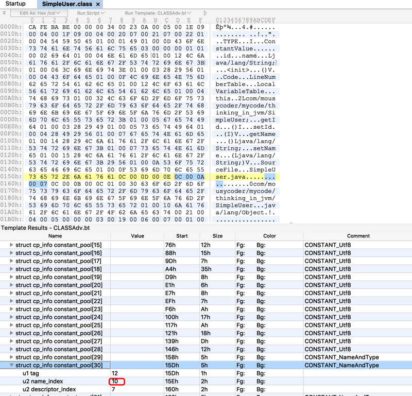This screenshot has height=396, width=412.
Task: Sort by the Value column header
Action: pyautogui.click(x=138, y=236)
